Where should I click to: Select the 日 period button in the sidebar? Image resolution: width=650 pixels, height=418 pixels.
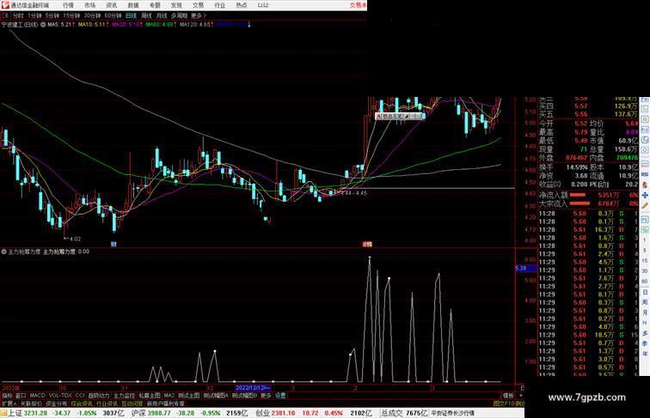click(645, 292)
